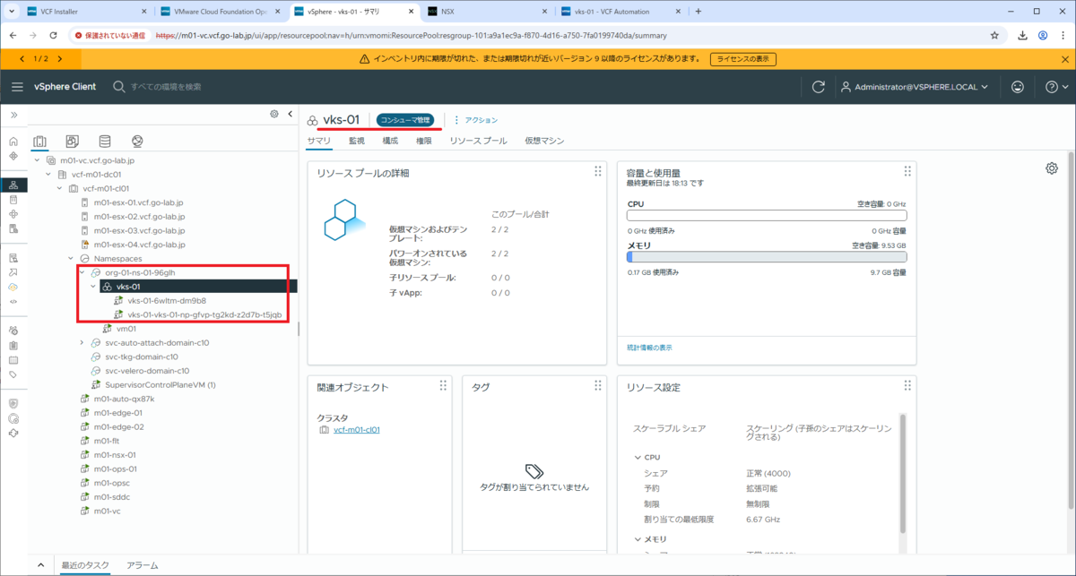The height and width of the screenshot is (576, 1076).
Task: Click drag handle of リソース プールの詳細 card
Action: (598, 171)
